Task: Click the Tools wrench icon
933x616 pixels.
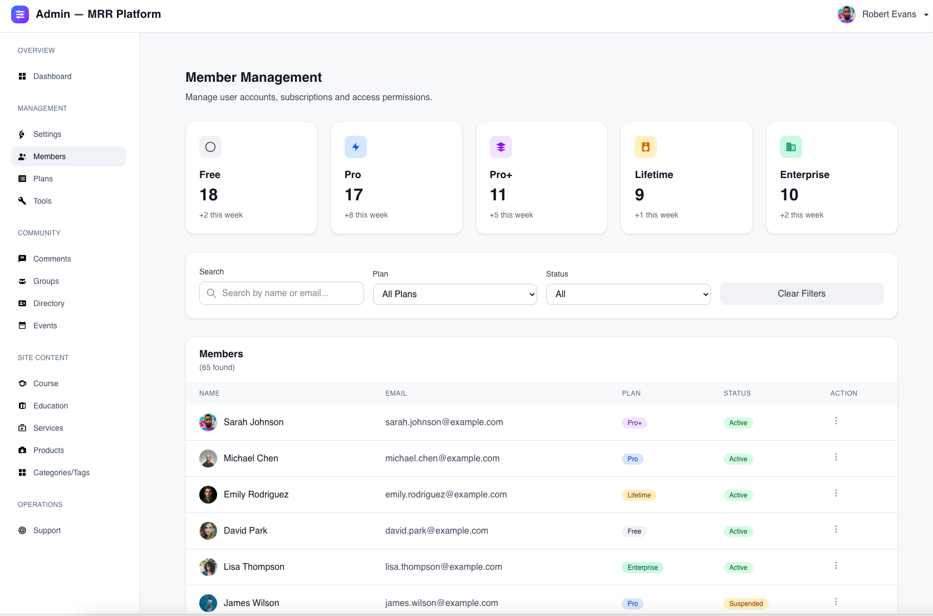Action: (x=22, y=201)
